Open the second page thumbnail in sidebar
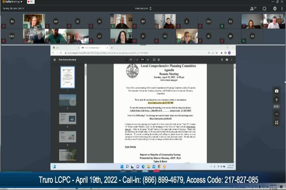Image resolution: width=286 pixels, height=190 pixels. (x=68, y=100)
